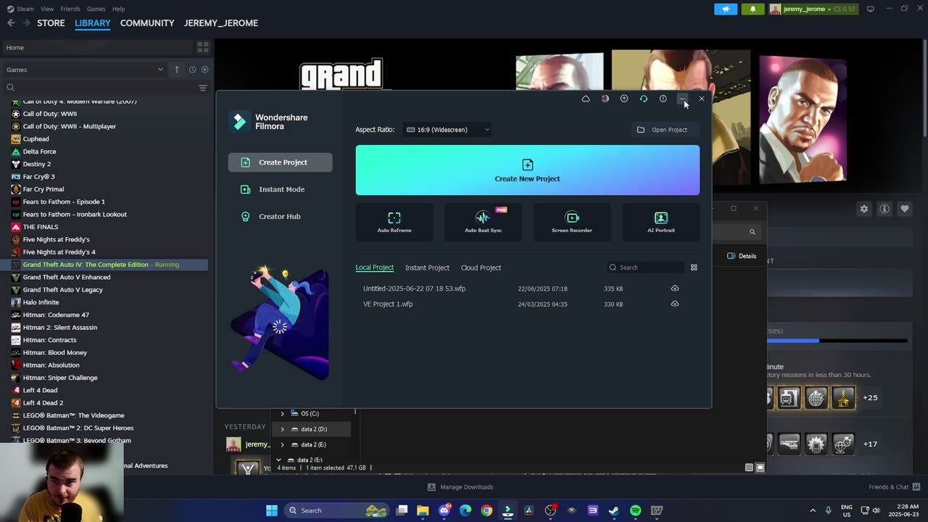Open Aspect Ratio 16:9 dropdown

447,130
